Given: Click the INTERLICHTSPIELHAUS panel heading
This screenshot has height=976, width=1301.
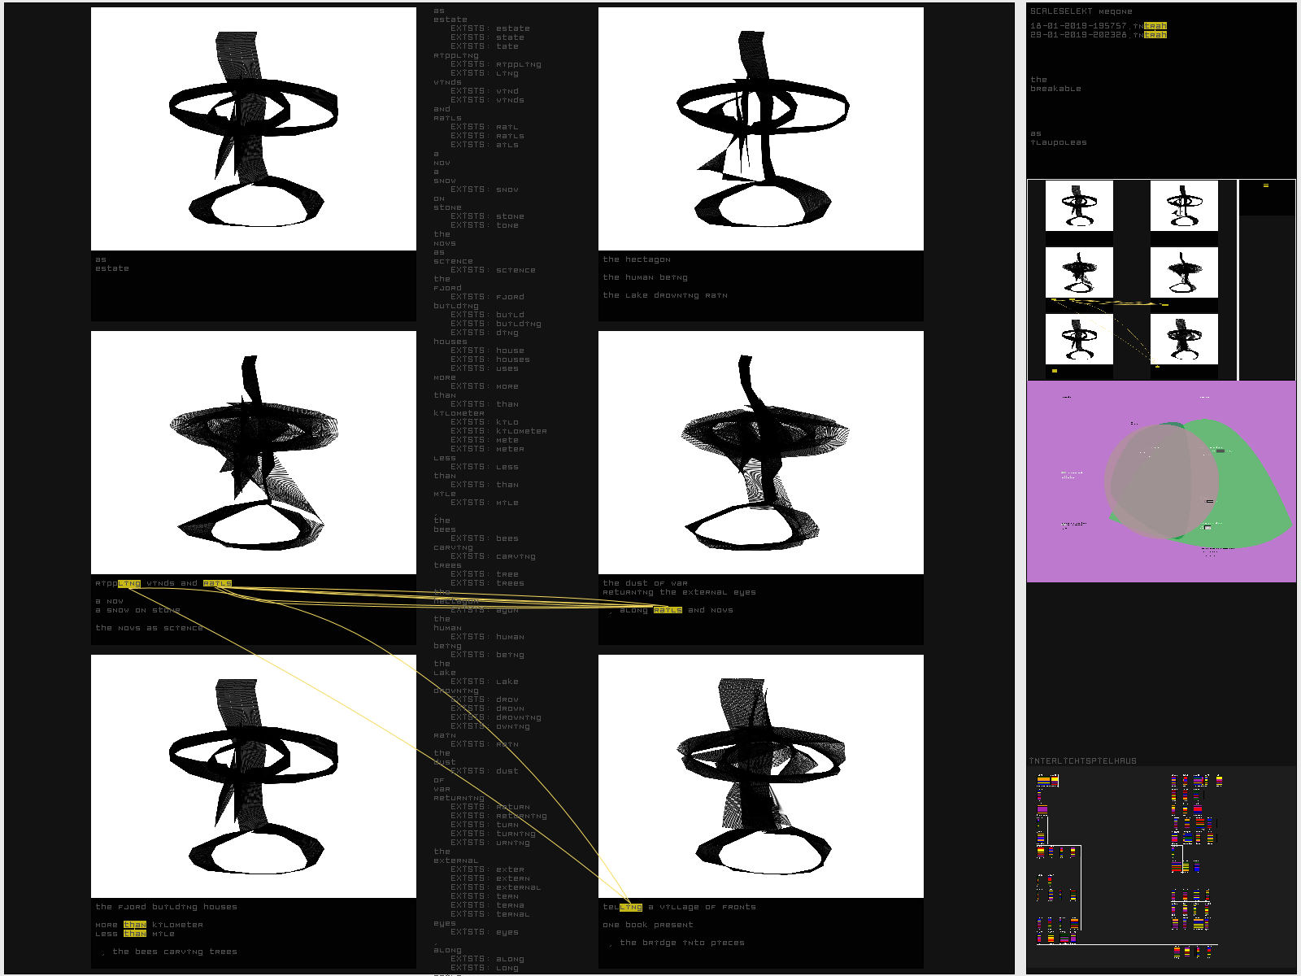Looking at the screenshot, I should pos(1082,761).
